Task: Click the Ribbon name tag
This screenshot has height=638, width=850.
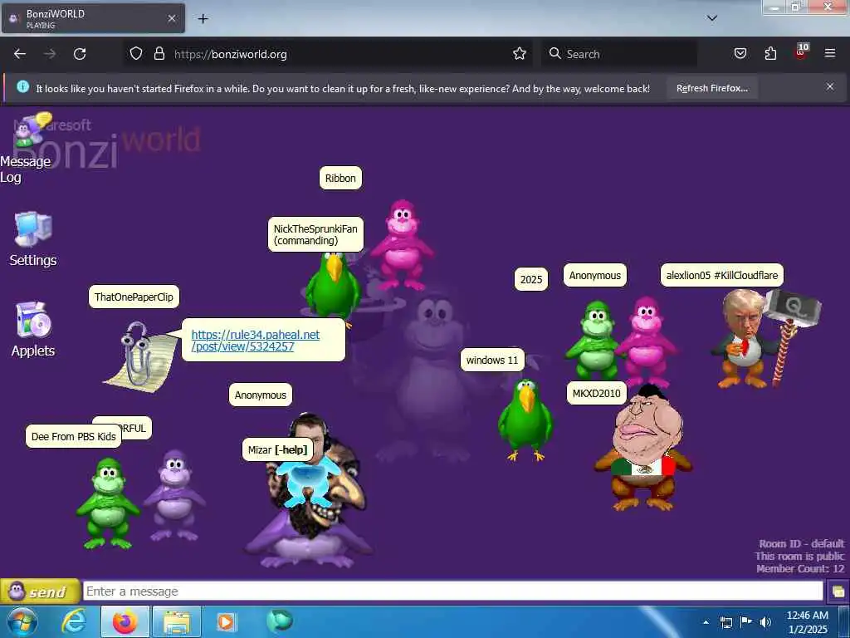Action: 340,178
